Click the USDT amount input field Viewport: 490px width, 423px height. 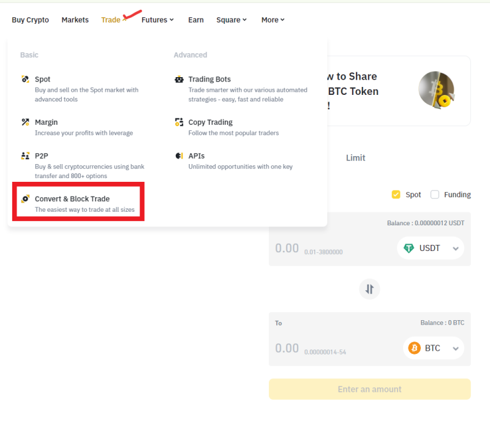287,249
